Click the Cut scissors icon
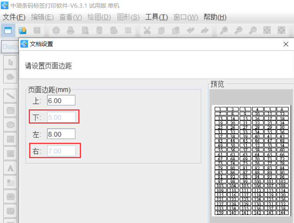Image resolution: width=294 pixels, height=223 pixels. click(x=147, y=30)
